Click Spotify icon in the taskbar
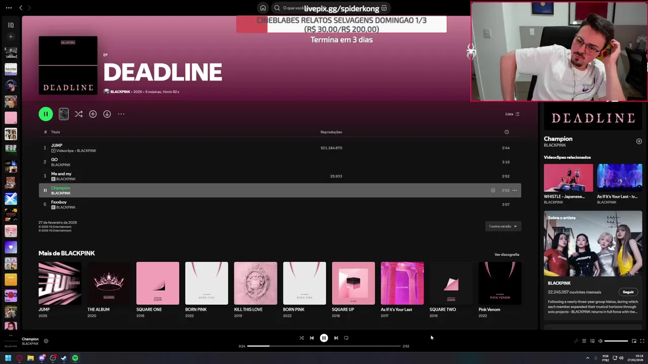648x364 pixels. click(x=75, y=358)
